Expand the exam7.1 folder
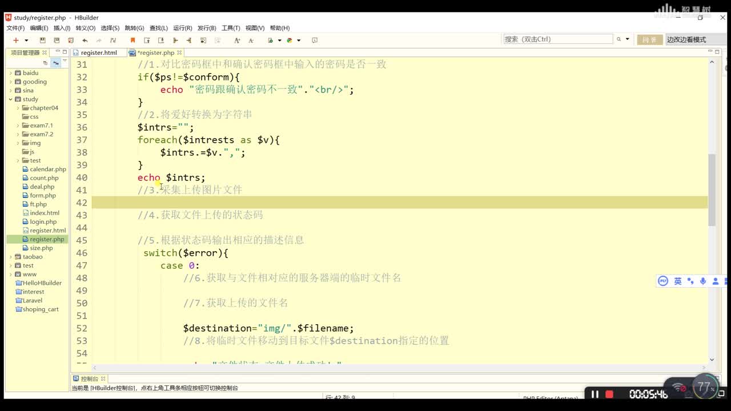Screen dimensions: 731x411 point(18,126)
